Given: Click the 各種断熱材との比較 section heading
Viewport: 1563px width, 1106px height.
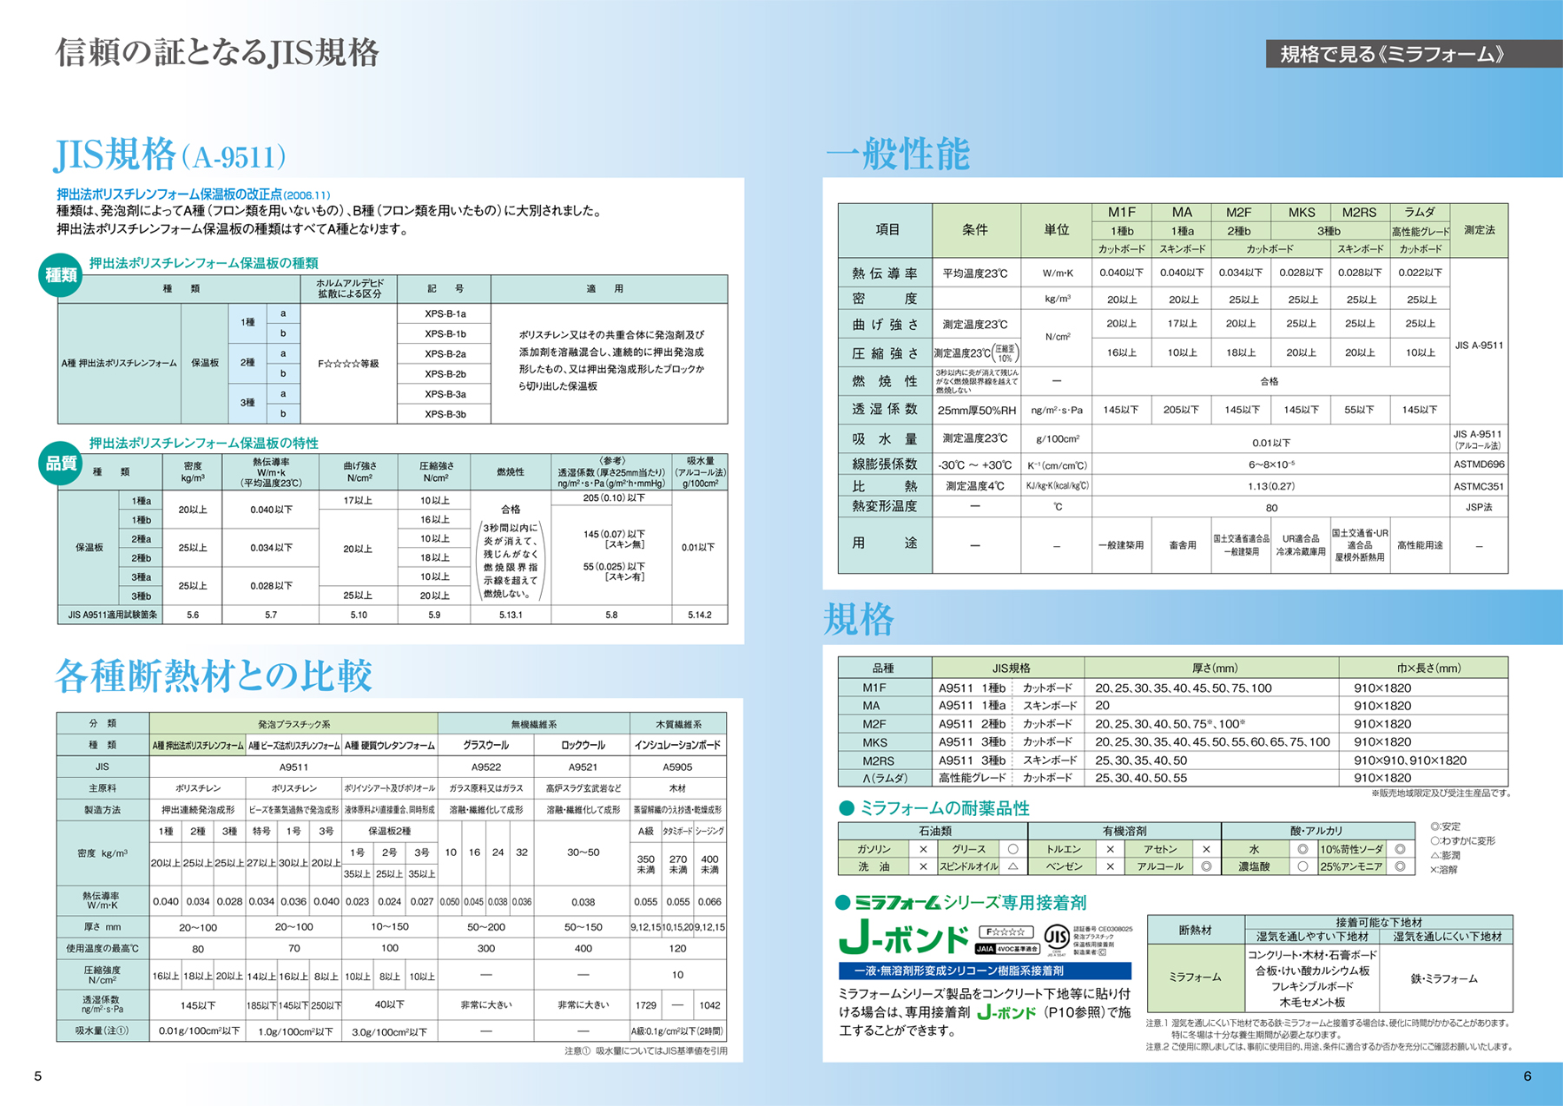Looking at the screenshot, I should coord(214,675).
